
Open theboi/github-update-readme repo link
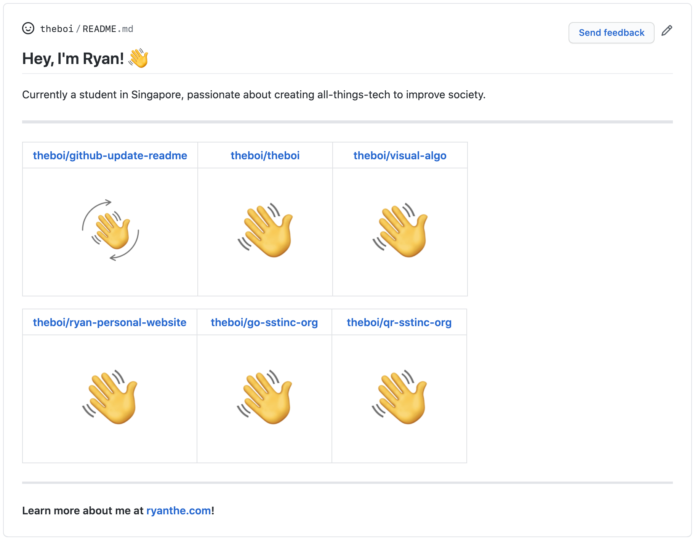[x=110, y=155]
